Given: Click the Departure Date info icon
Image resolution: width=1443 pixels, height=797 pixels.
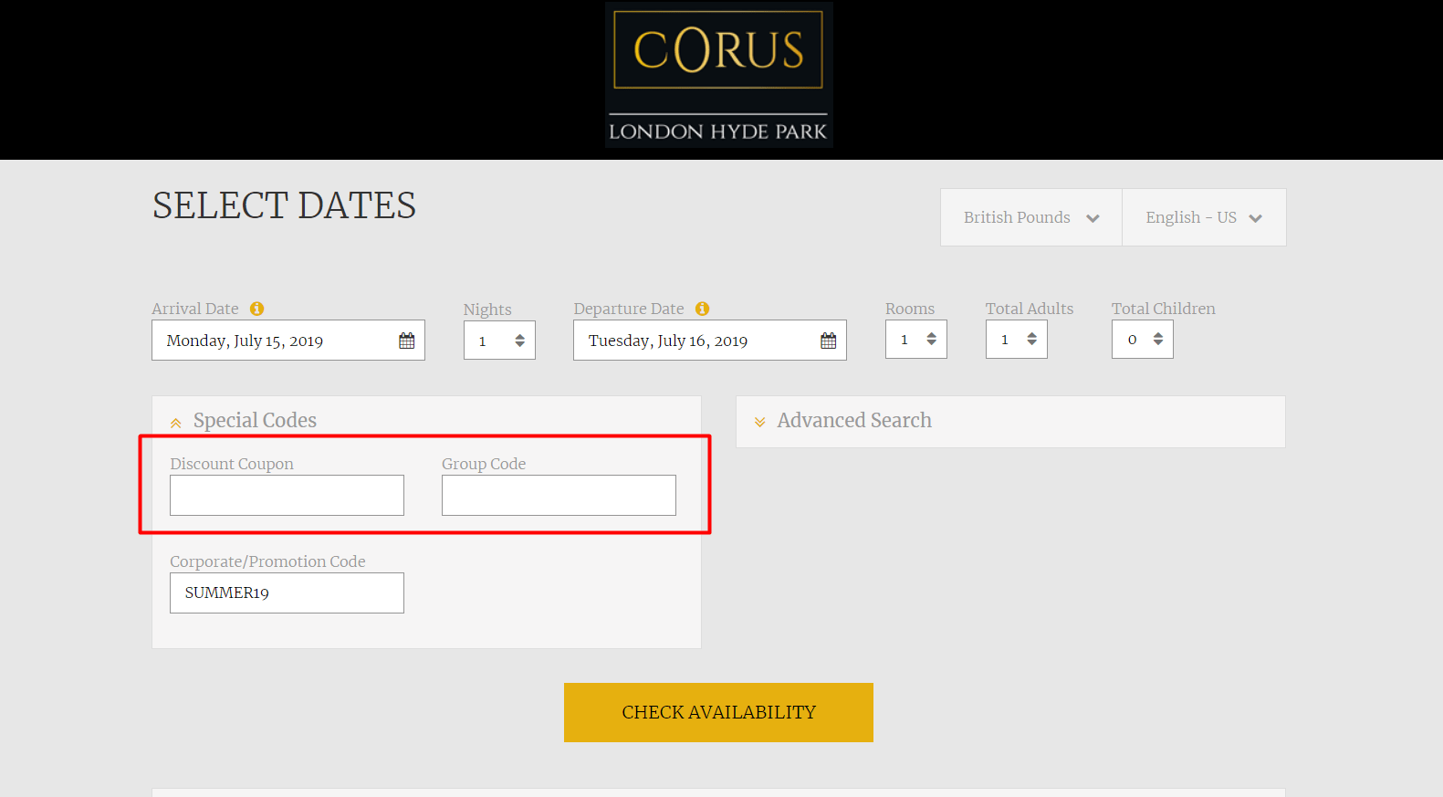Looking at the screenshot, I should click(x=703, y=309).
